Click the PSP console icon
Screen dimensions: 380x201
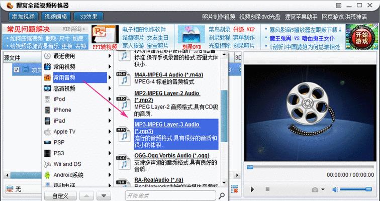click(47, 142)
